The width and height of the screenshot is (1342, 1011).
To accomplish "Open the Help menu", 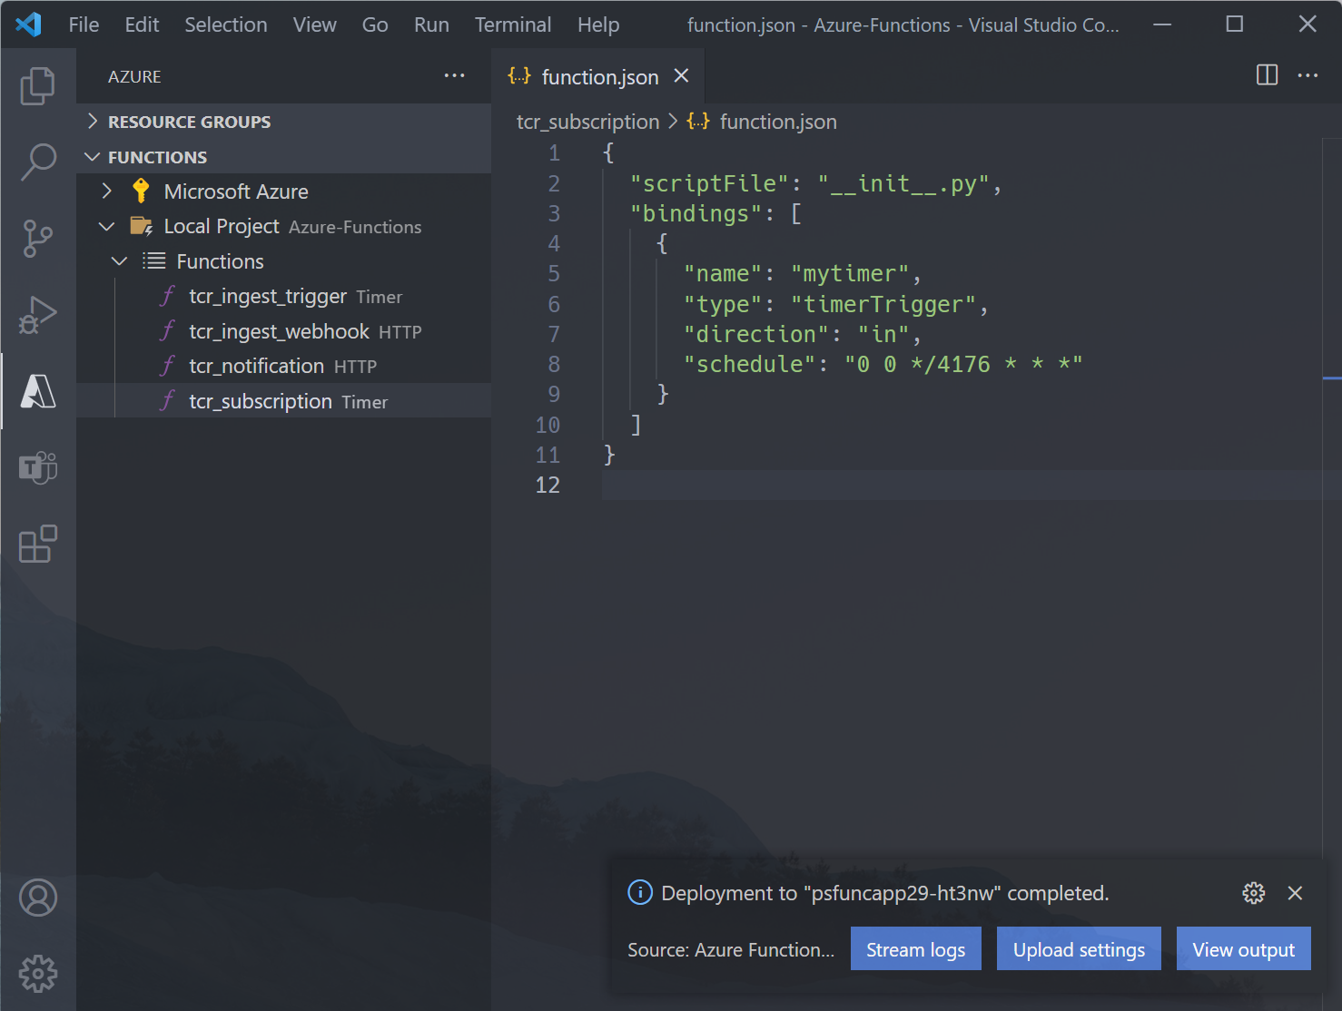I will [598, 25].
